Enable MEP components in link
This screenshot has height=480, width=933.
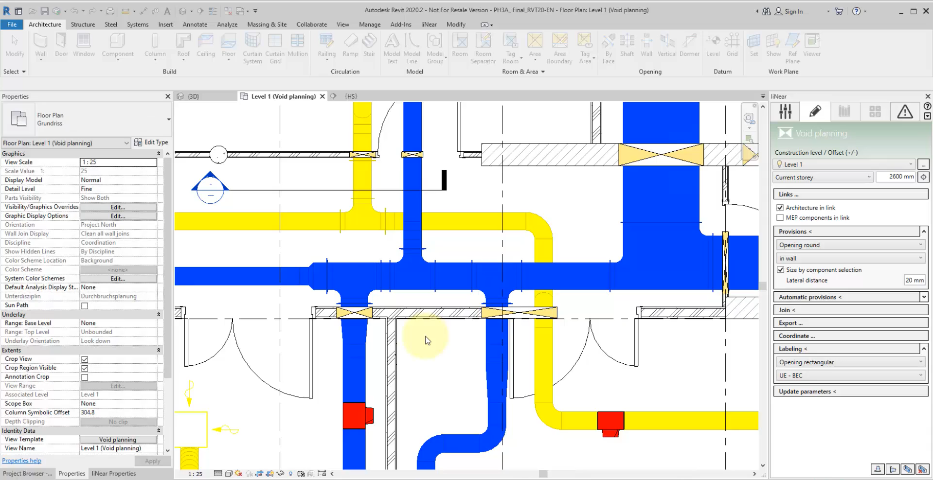pyautogui.click(x=780, y=218)
